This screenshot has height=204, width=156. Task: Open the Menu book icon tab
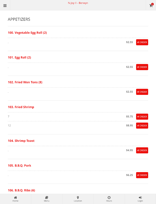(47, 199)
